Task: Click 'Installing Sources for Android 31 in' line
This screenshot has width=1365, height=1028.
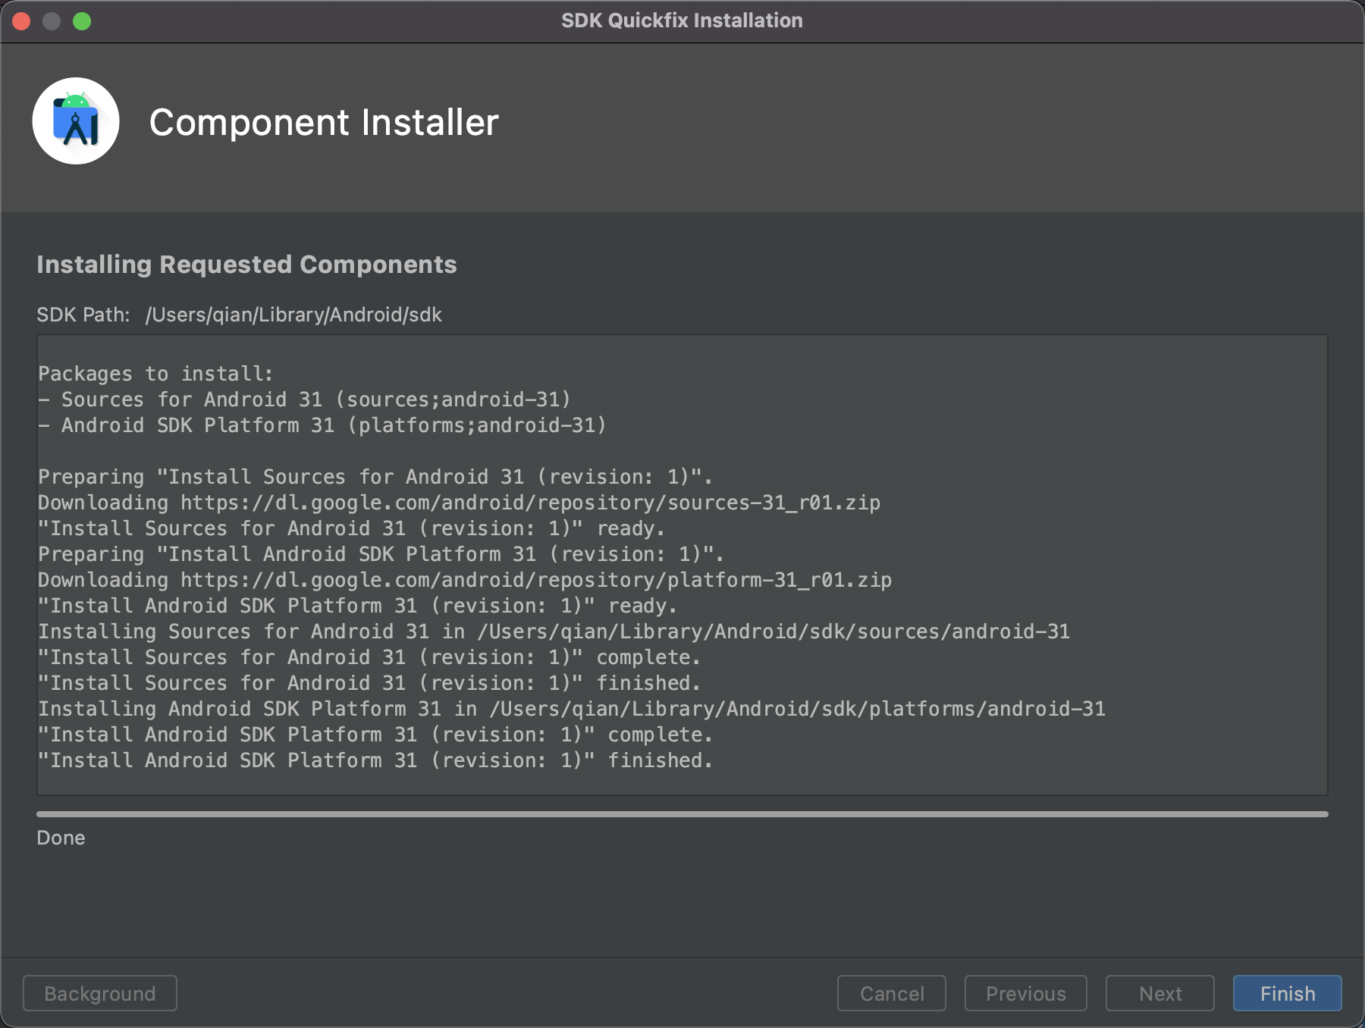Action: click(554, 632)
